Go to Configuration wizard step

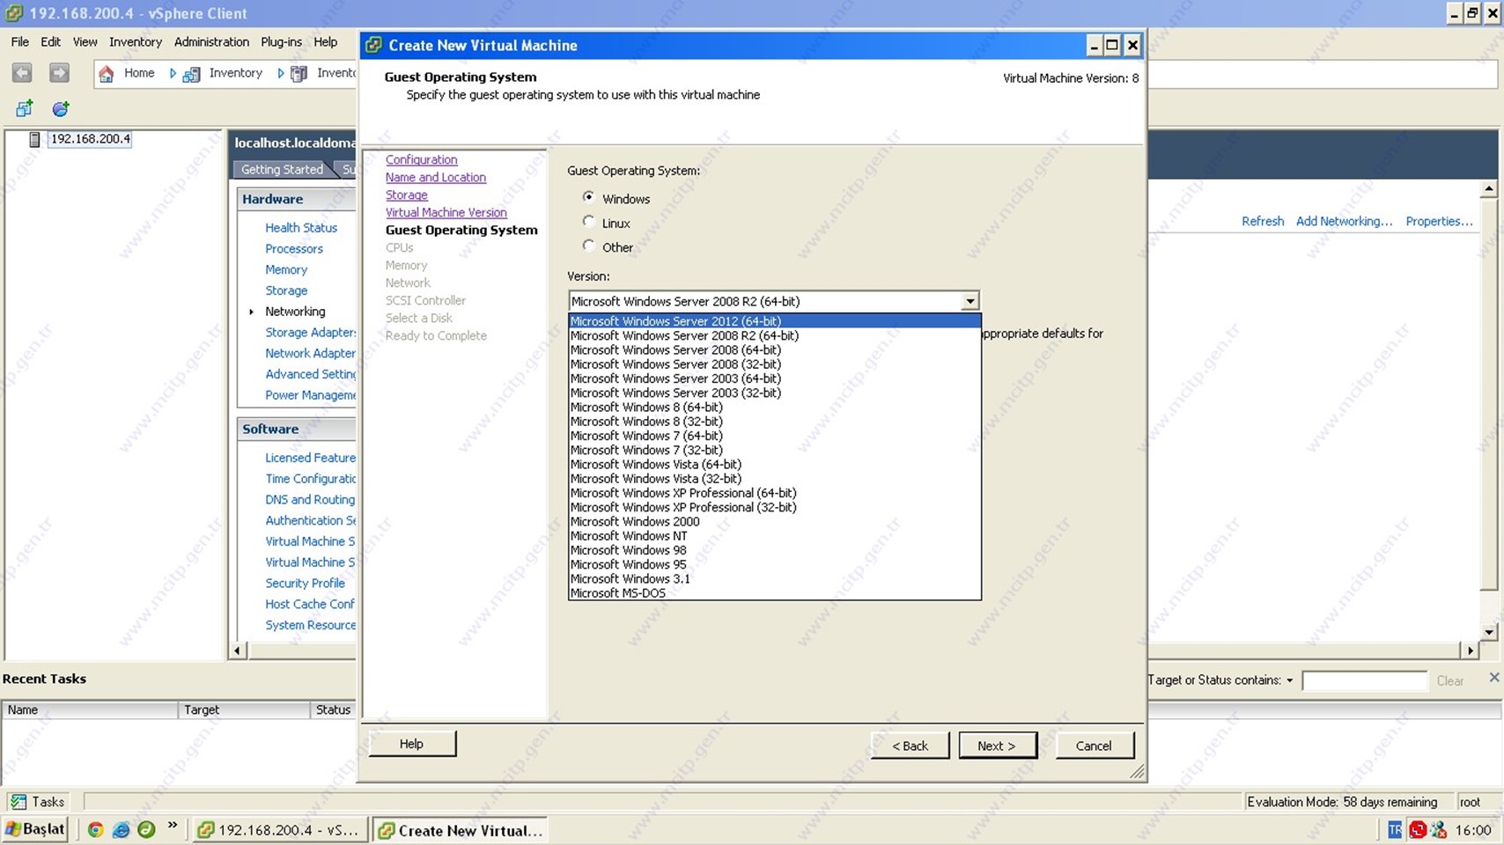click(x=421, y=159)
